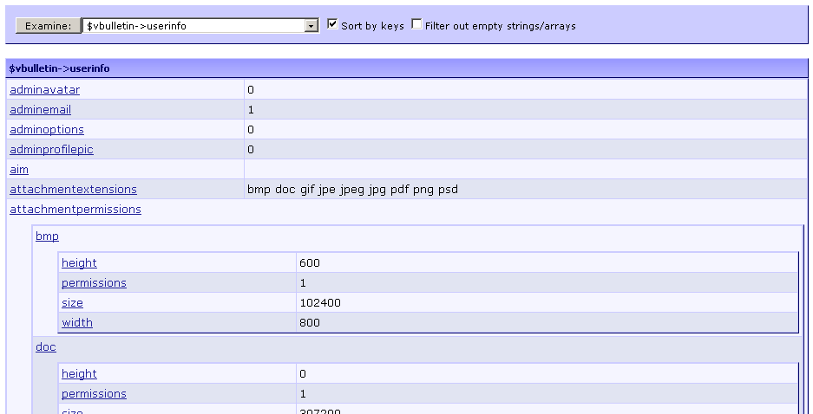Click the aim key link
Image resolution: width=813 pixels, height=414 pixels.
(19, 170)
